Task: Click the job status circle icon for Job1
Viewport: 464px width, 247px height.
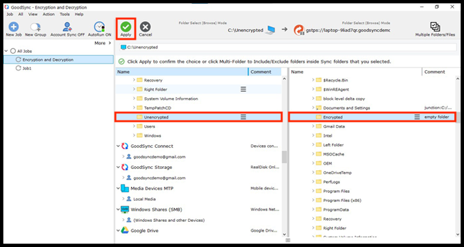Action: [18, 68]
